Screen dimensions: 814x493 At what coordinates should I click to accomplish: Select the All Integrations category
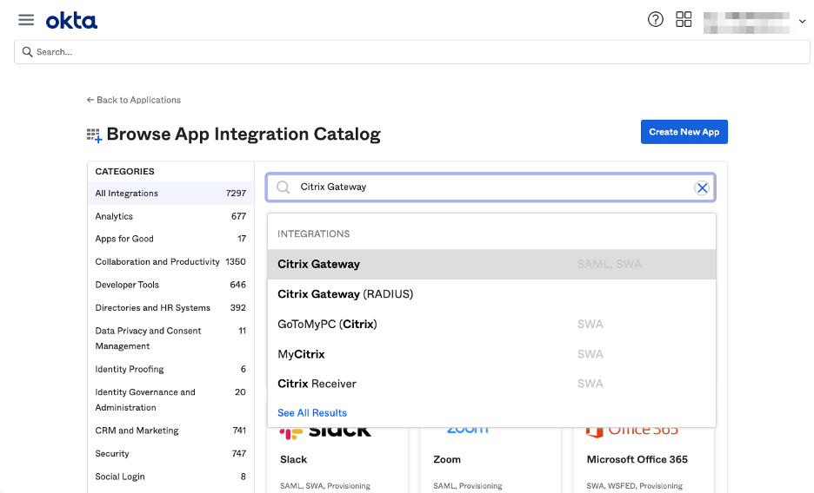coord(127,194)
